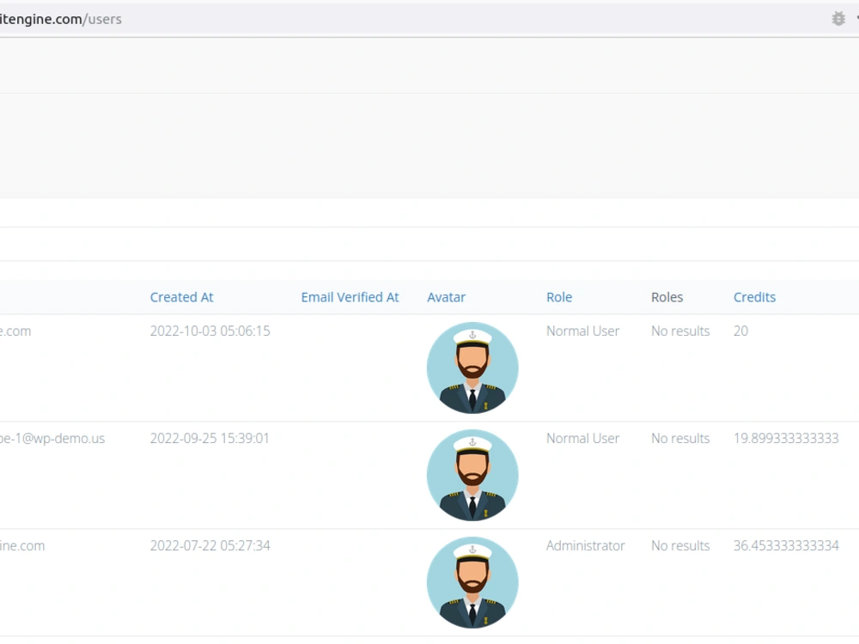Click No results in the Administrator row

[x=679, y=545]
